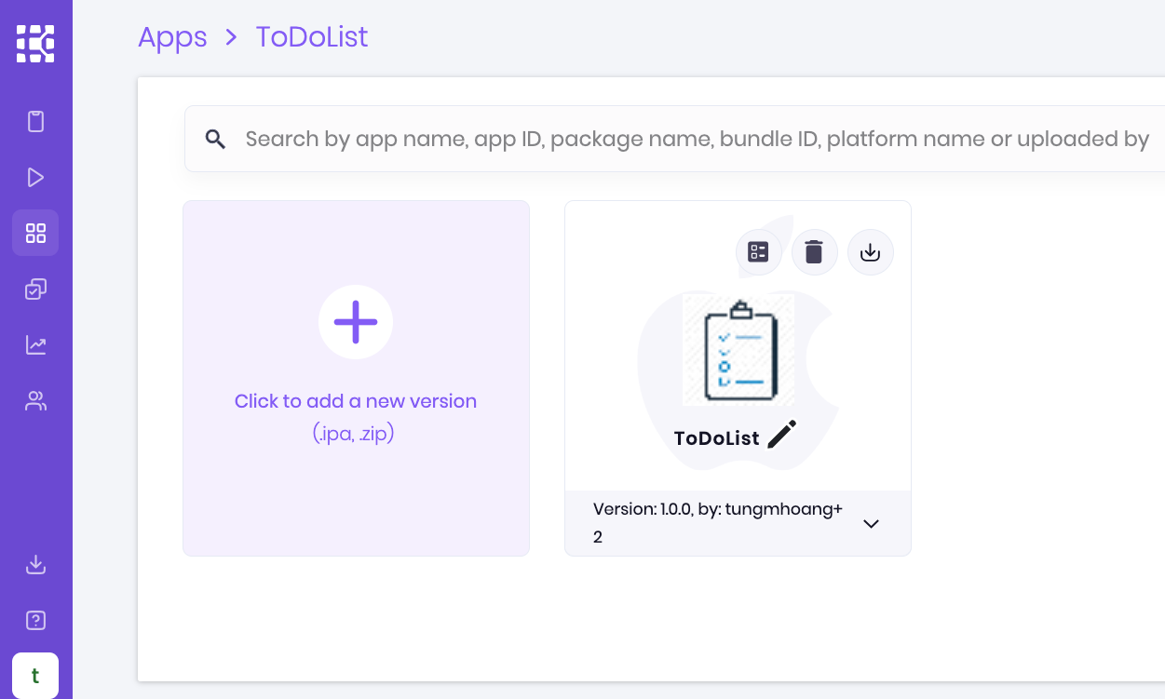The width and height of the screenshot is (1165, 699).
Task: Open the clipboard icon in the sidebar
Action: [x=35, y=122]
